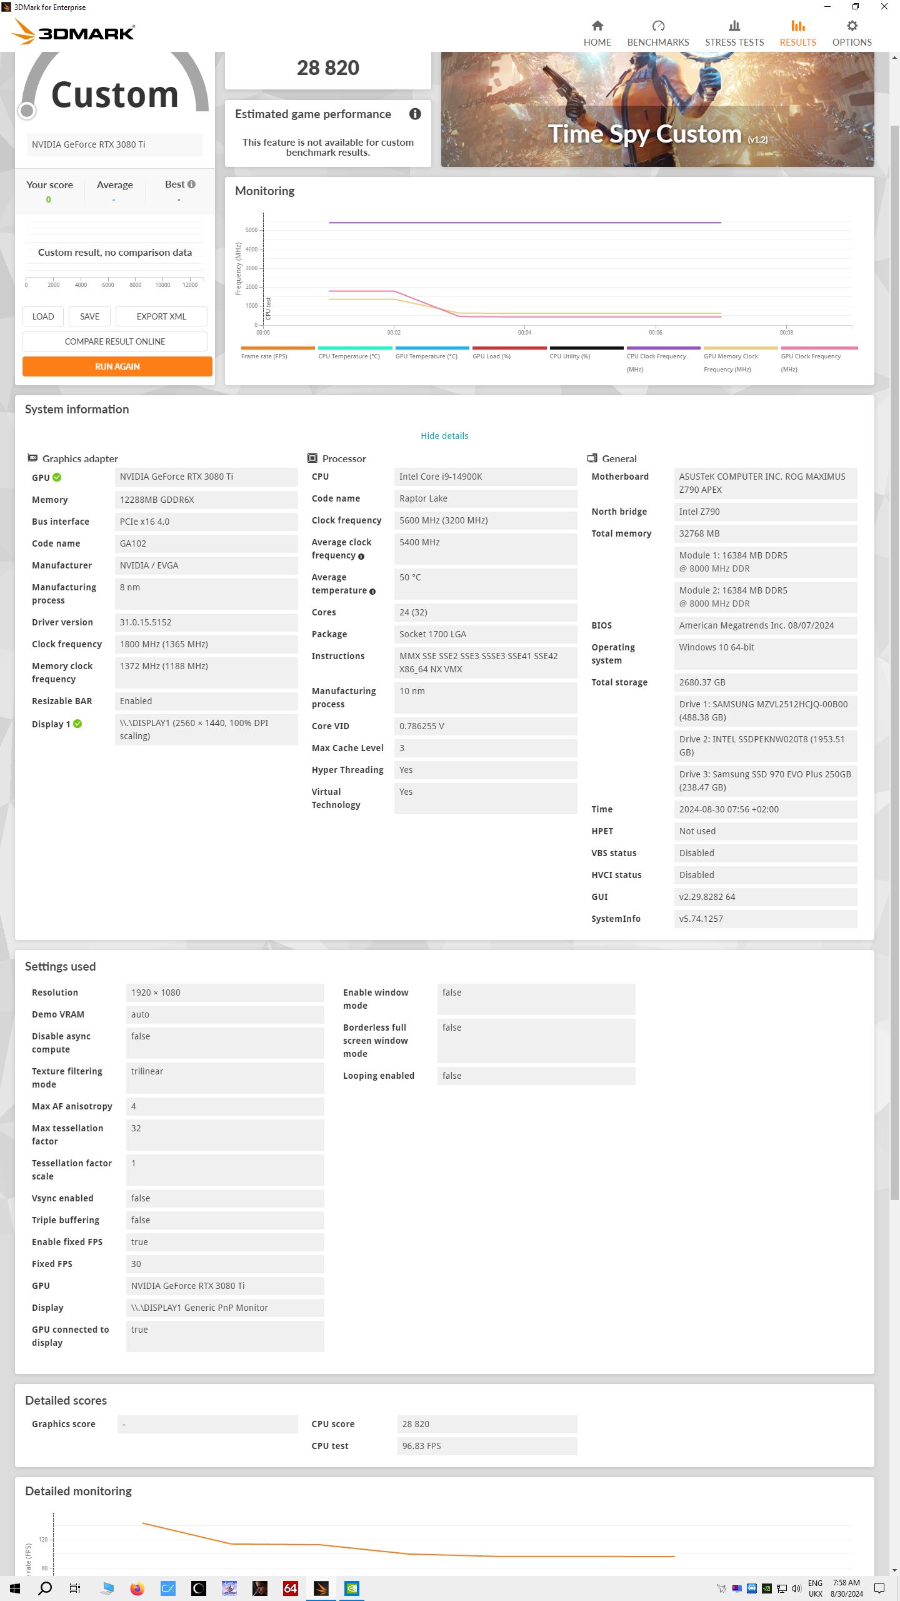Click the LOAD button
Screen dimensions: 900x1601
click(x=43, y=316)
